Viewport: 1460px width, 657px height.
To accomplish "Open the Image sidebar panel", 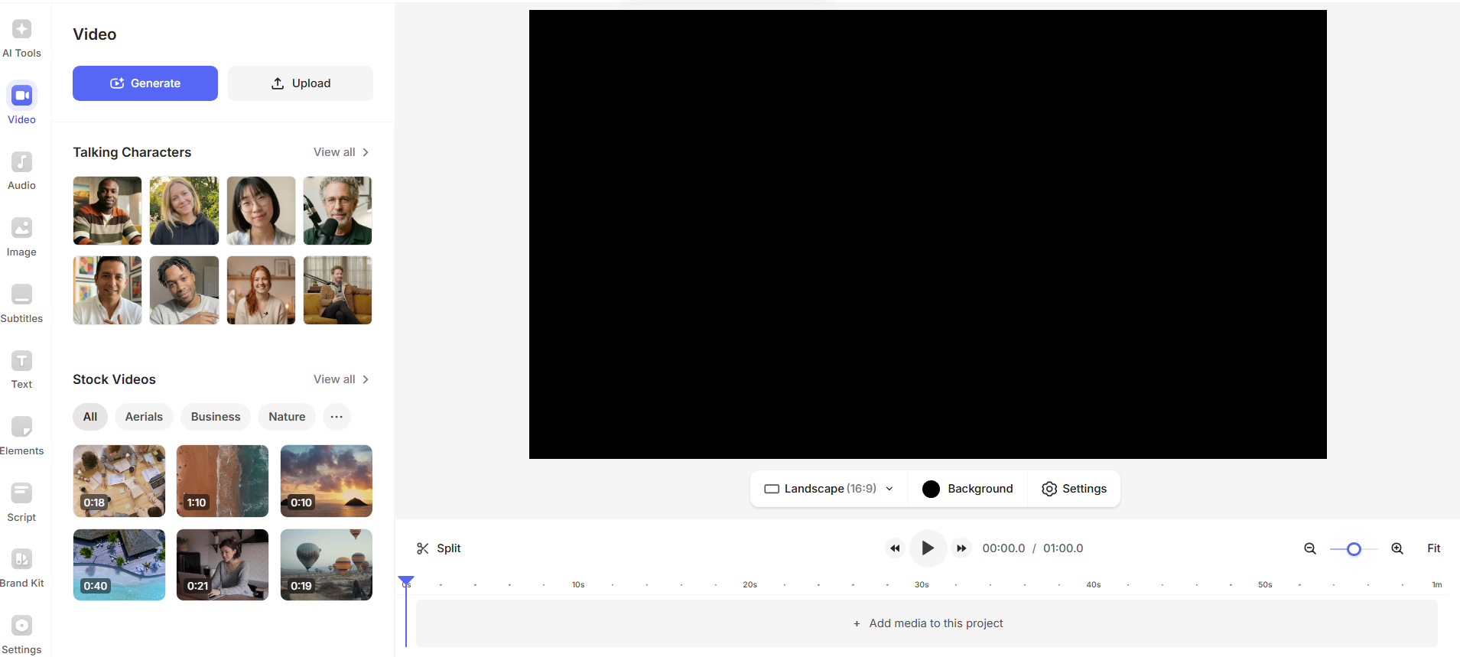I will 21,237.
